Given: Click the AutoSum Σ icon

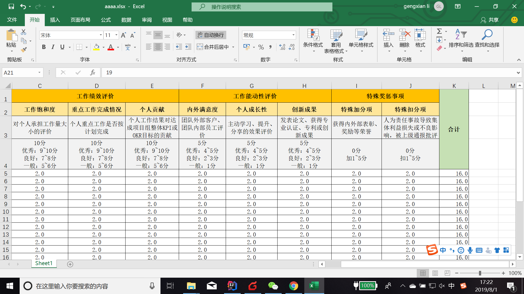Looking at the screenshot, I should (x=439, y=31).
